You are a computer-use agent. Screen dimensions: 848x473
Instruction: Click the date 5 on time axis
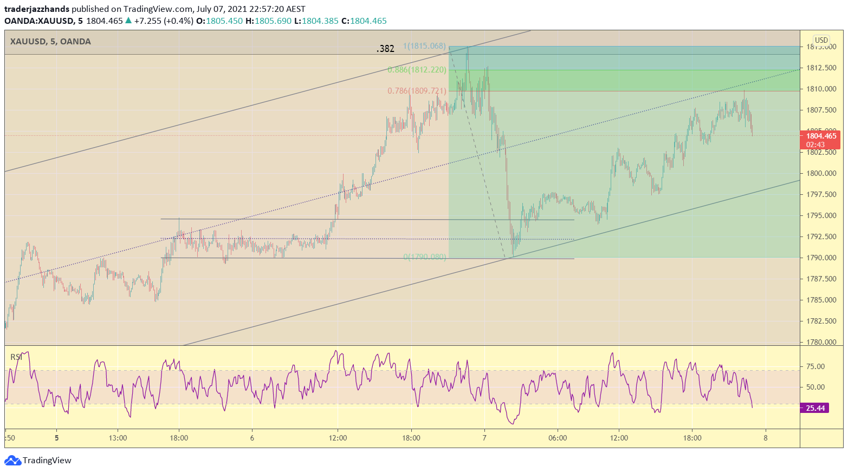(56, 438)
